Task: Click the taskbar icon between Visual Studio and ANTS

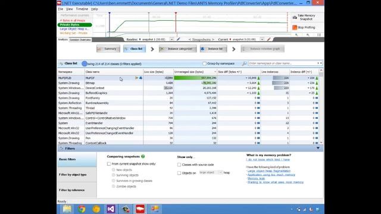Action: [x=126, y=209]
